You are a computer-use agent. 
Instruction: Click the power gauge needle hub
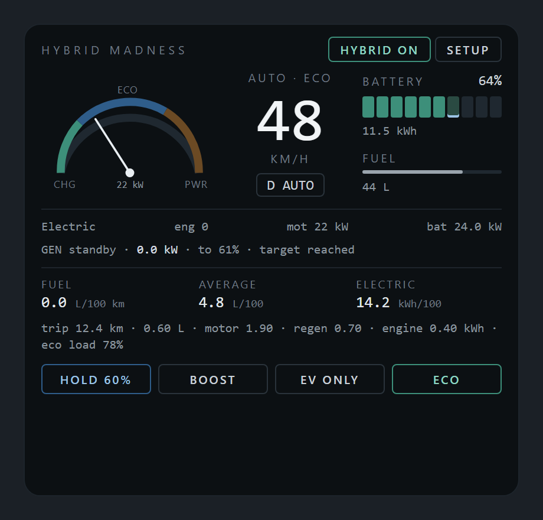[129, 173]
